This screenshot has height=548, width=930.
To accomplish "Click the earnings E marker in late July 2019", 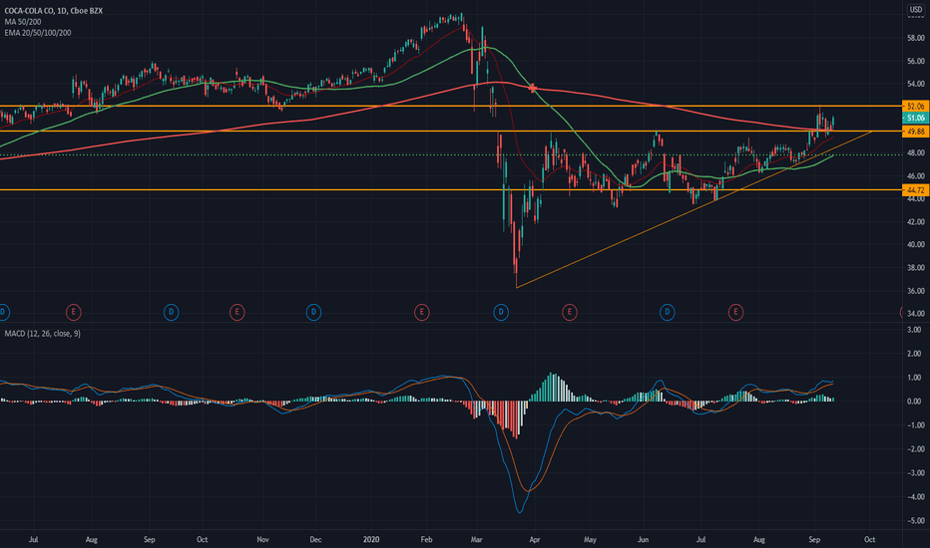I will pos(73,312).
